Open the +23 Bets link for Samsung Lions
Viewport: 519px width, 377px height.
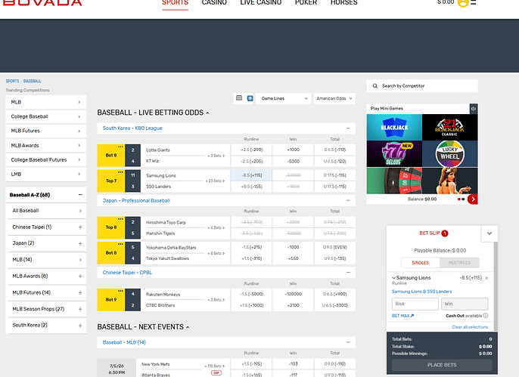[215, 181]
